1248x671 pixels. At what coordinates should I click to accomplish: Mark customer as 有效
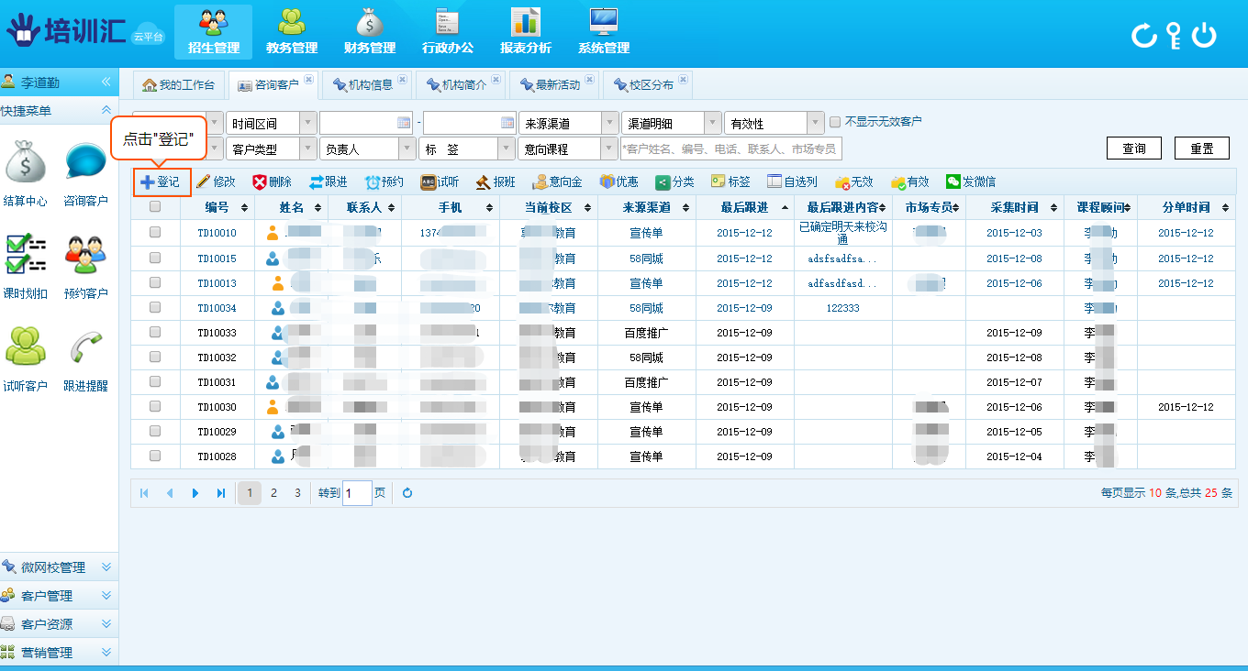point(910,182)
